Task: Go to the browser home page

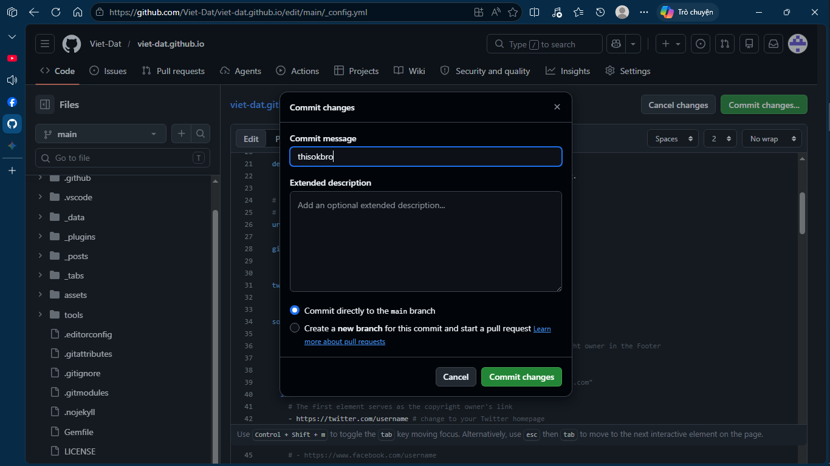Action: coord(77,12)
